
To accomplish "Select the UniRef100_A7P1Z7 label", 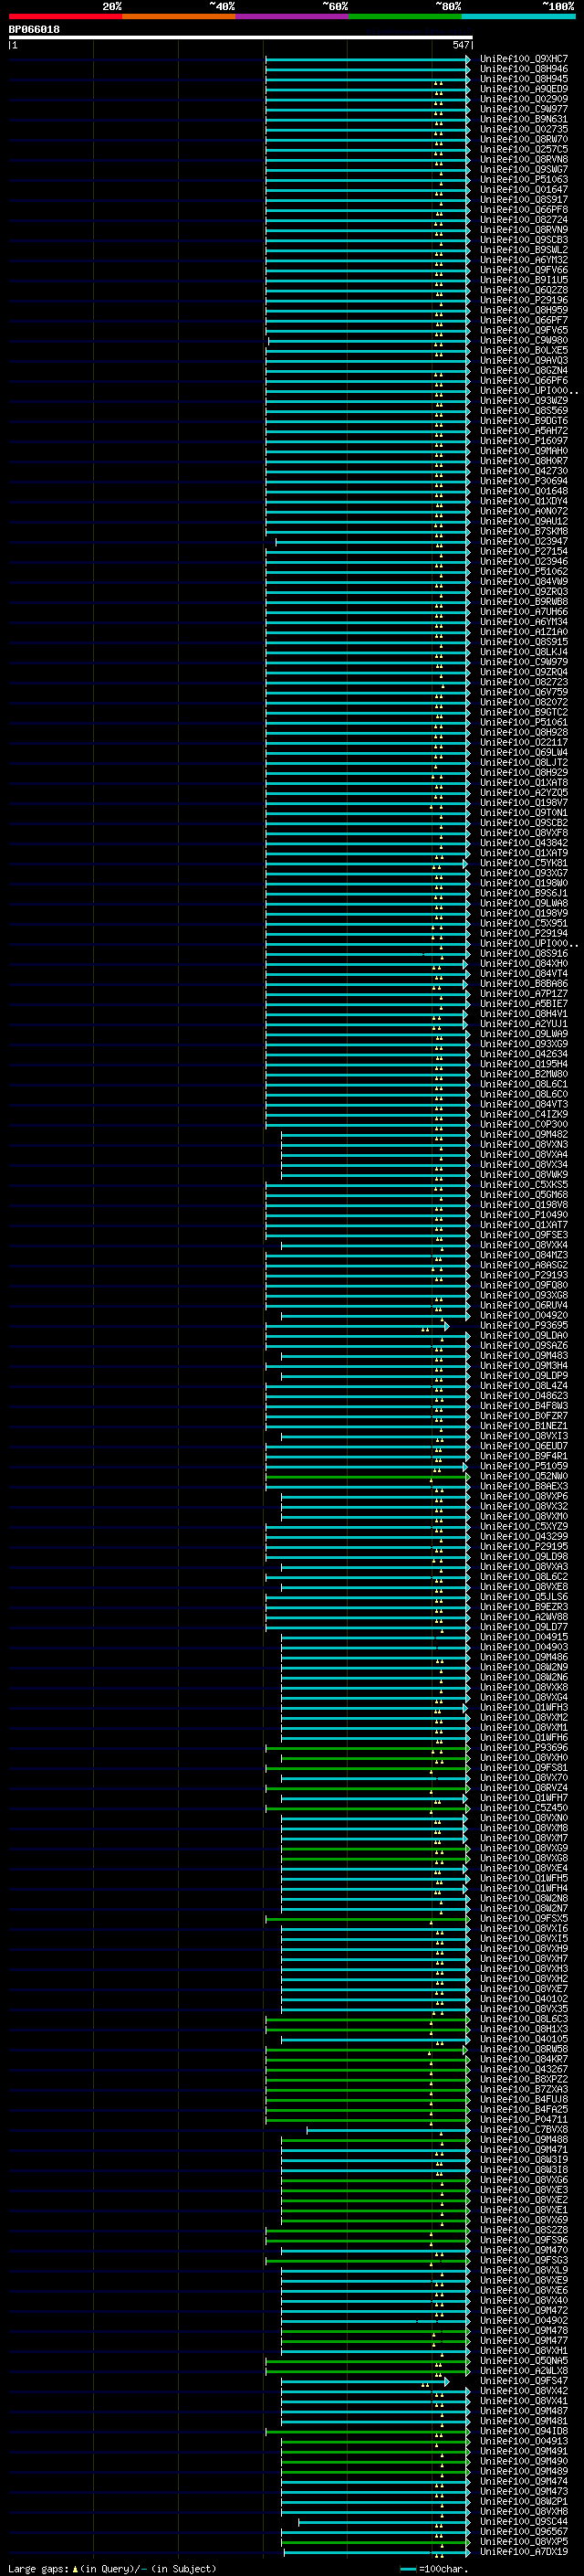I will click(x=524, y=994).
